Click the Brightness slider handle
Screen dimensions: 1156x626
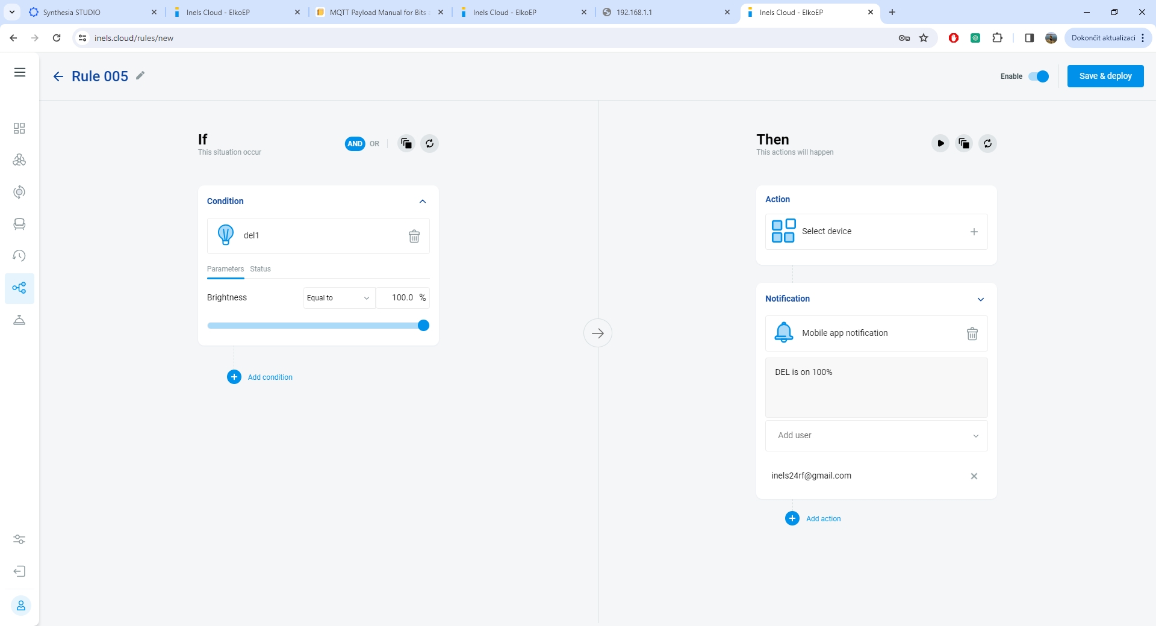coord(423,326)
